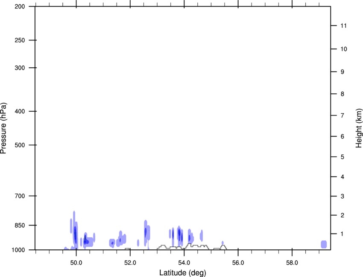Click the isolated blue blob near latitude 59
363x277 pixels.
[324, 245]
